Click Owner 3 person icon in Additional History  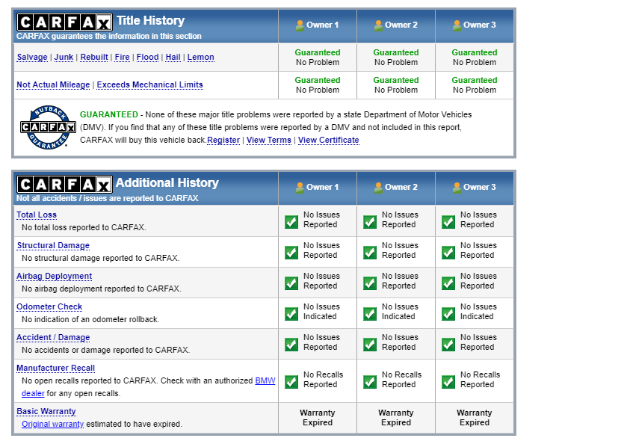tap(457, 188)
